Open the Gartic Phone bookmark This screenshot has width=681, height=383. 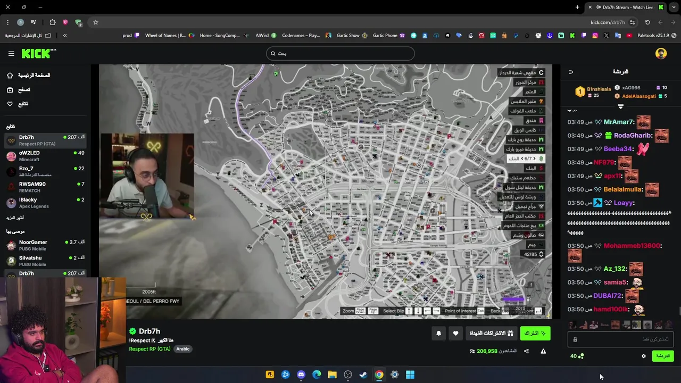tap(389, 36)
